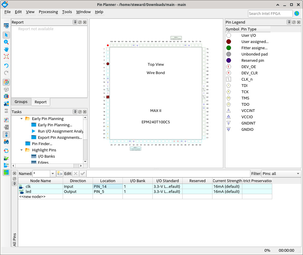The width and height of the screenshot is (303, 255).
Task: Click the confirm edit checkmark button
Action: pos(83,173)
